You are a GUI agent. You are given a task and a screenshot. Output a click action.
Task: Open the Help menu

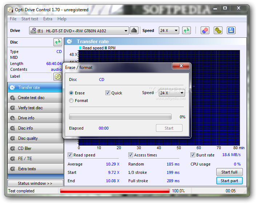click(x=62, y=19)
